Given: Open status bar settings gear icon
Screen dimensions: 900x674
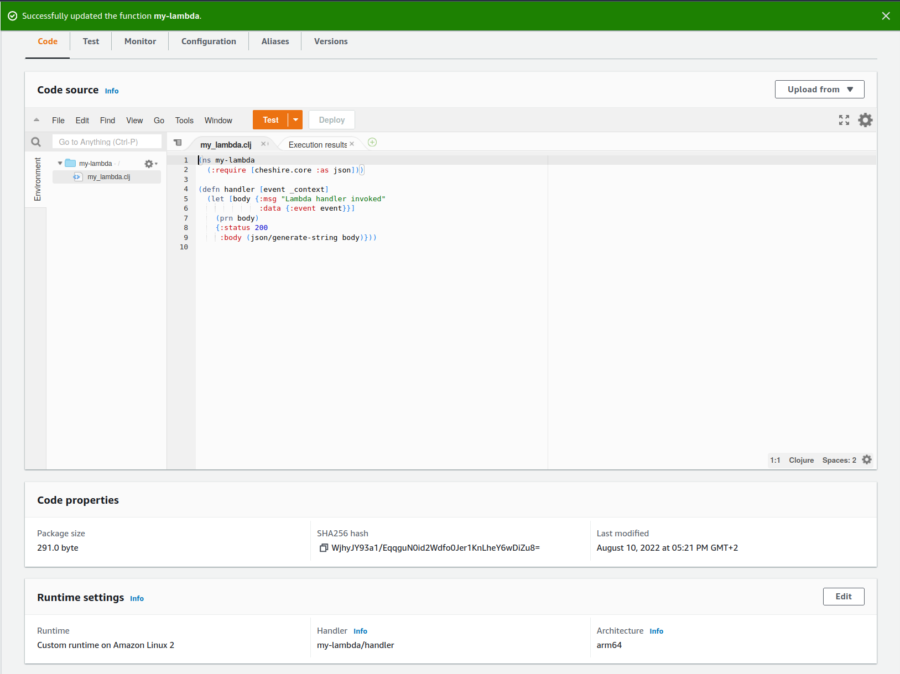Looking at the screenshot, I should pyautogui.click(x=867, y=459).
